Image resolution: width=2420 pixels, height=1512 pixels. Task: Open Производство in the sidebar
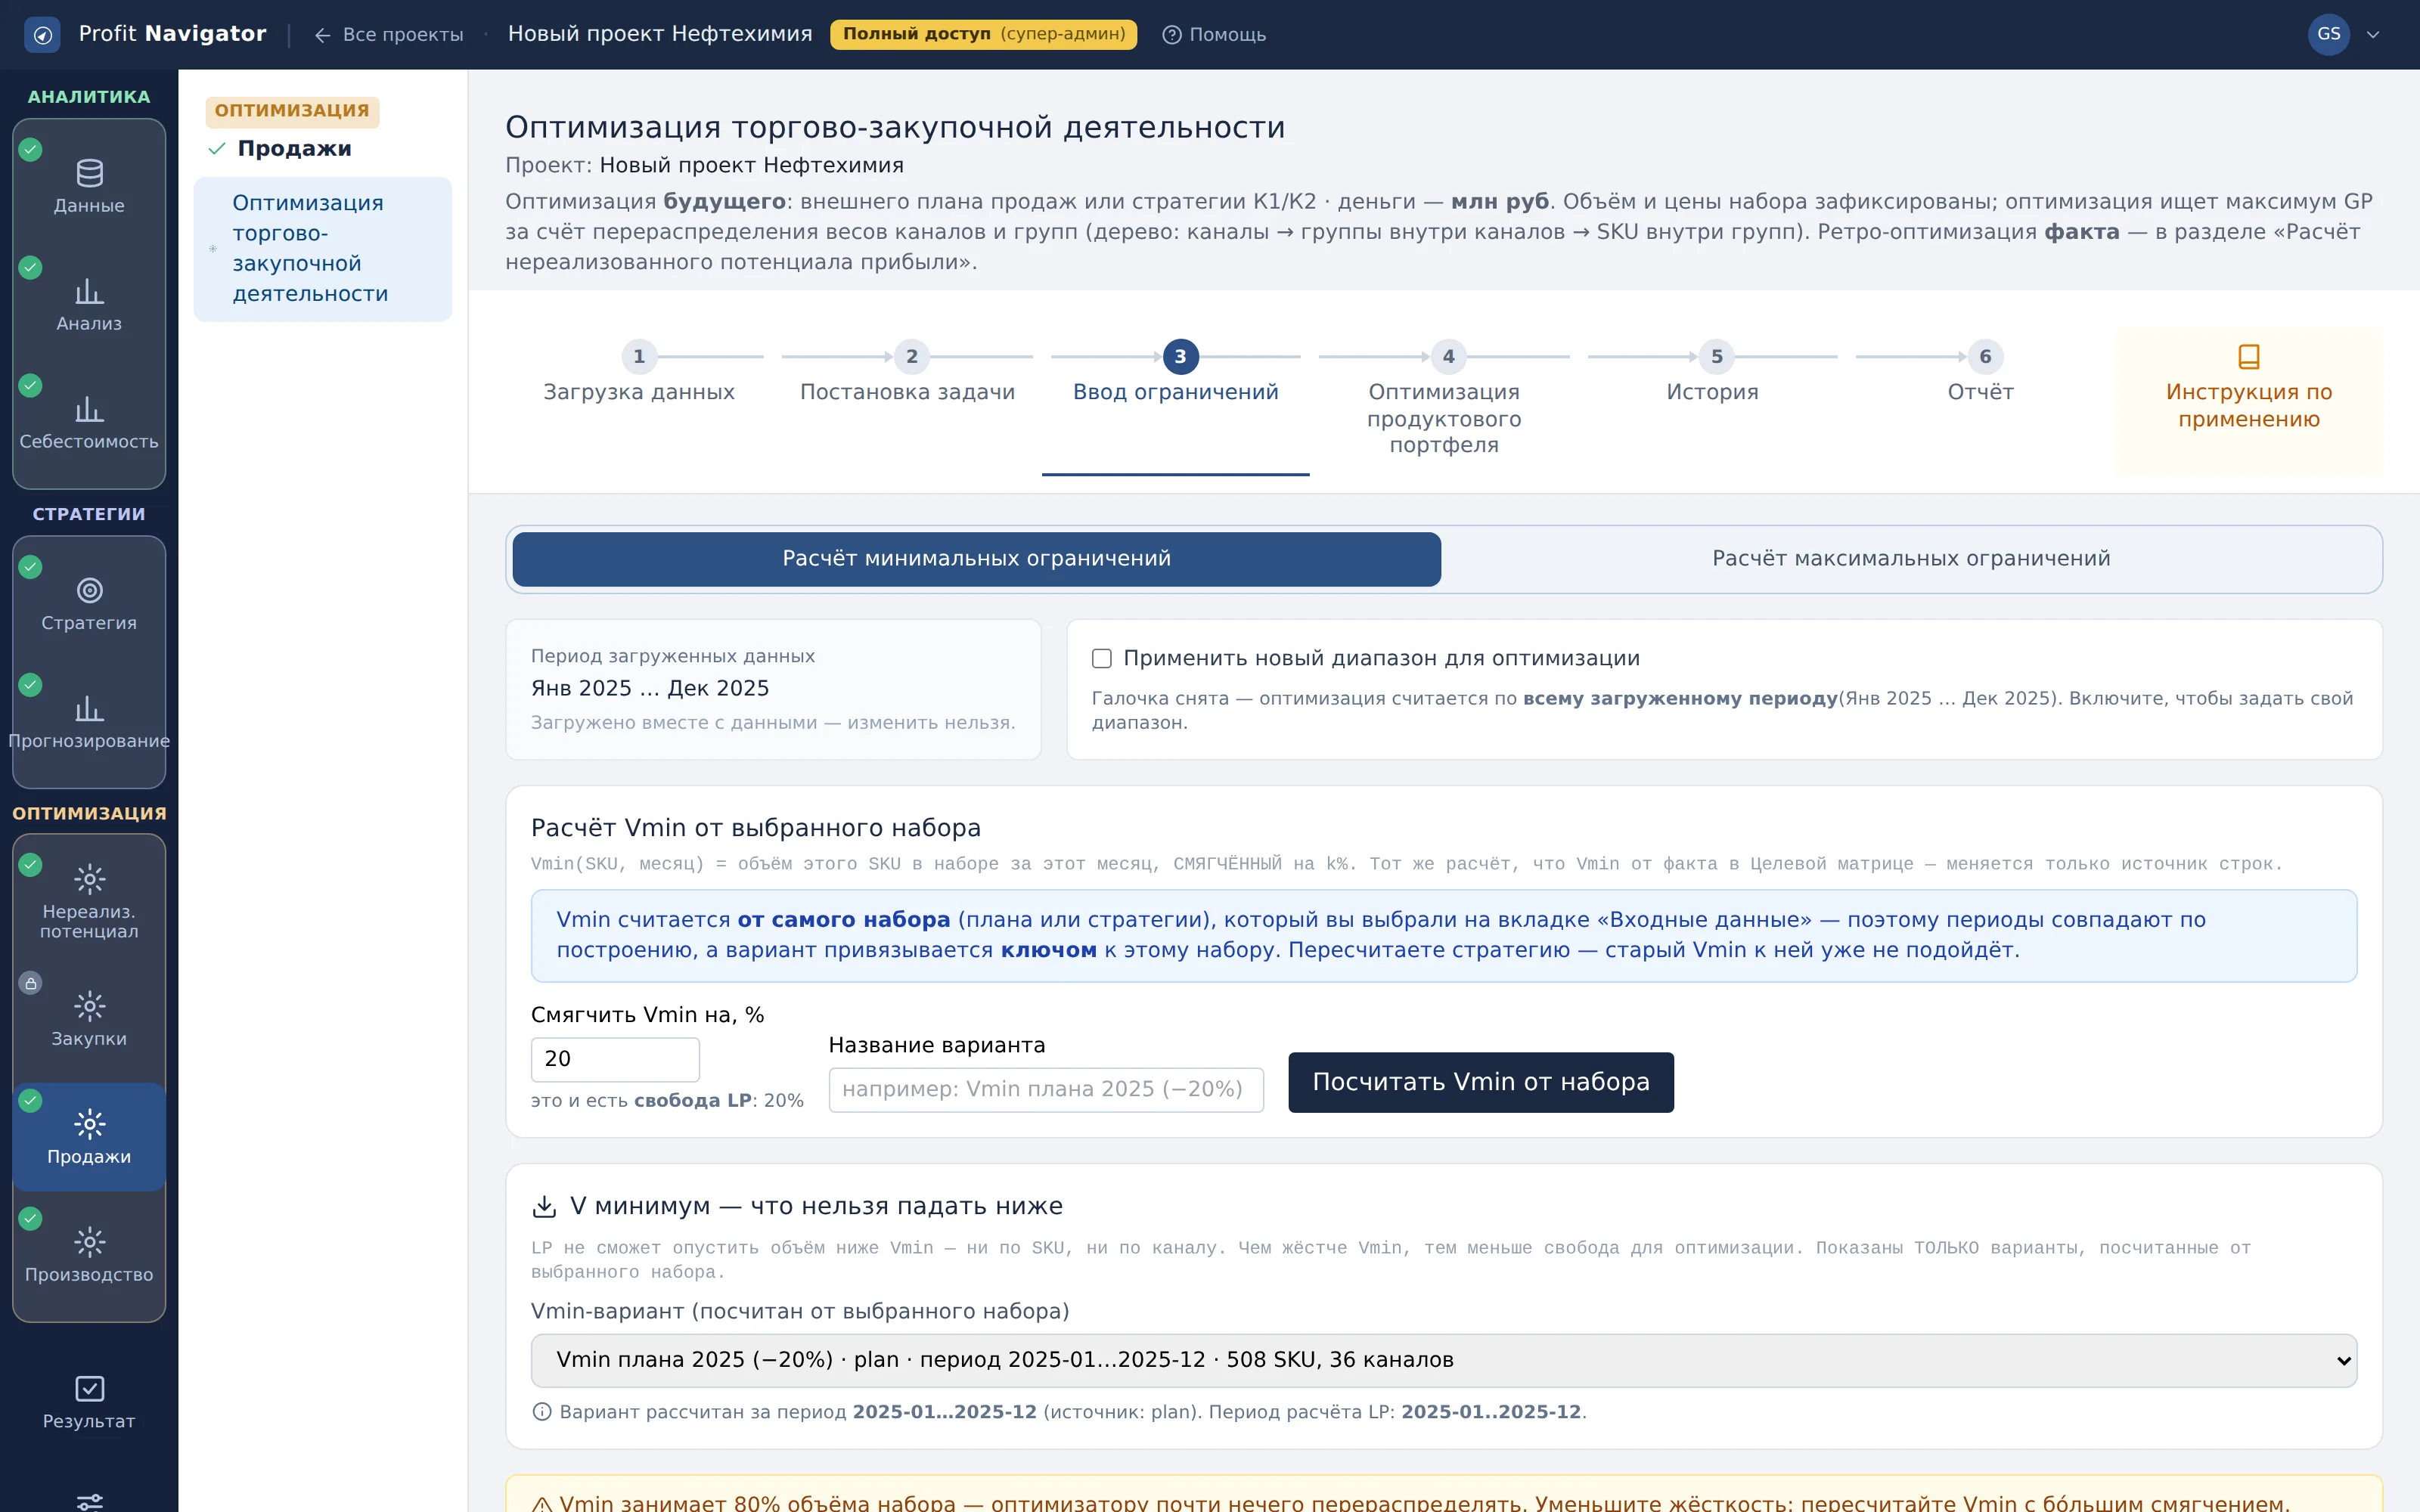(x=89, y=1256)
